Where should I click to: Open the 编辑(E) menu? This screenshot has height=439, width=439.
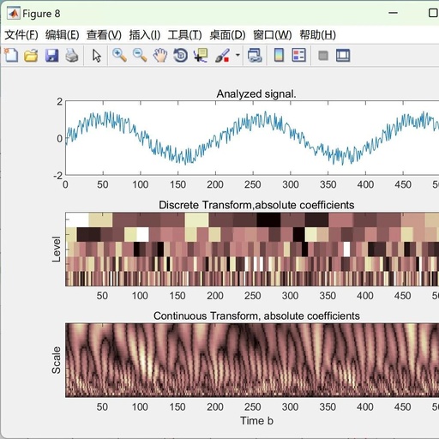(x=63, y=35)
